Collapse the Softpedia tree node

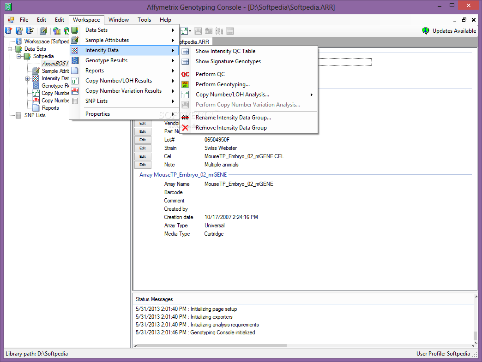coord(19,57)
